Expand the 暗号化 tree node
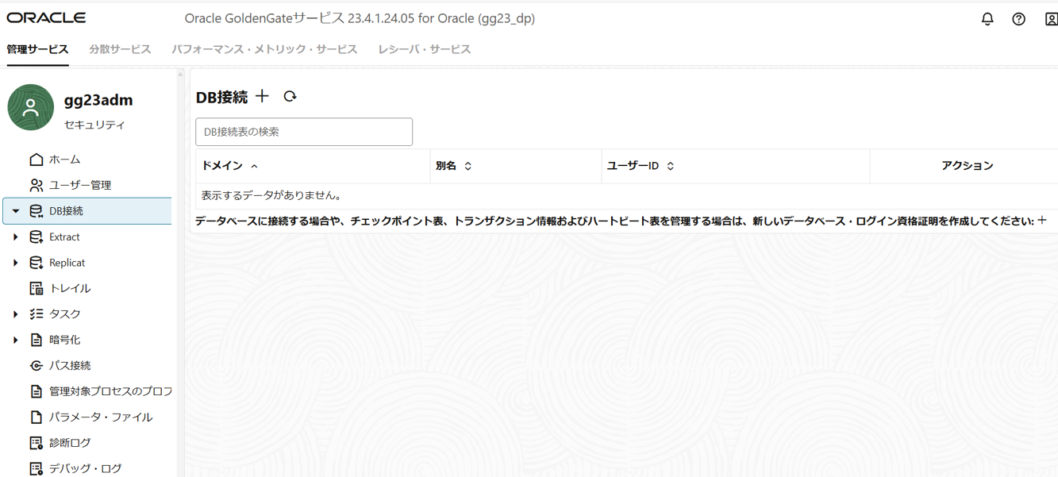The width and height of the screenshot is (1058, 477). pos(15,340)
